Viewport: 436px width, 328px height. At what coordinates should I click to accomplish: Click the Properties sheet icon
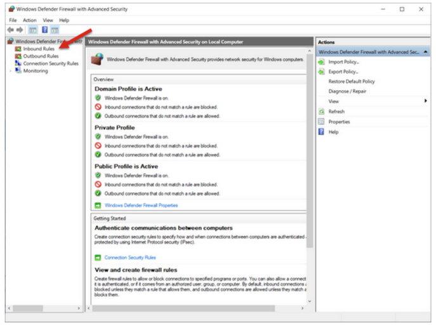coord(321,122)
